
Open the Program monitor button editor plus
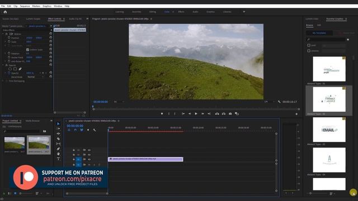click(x=296, y=114)
